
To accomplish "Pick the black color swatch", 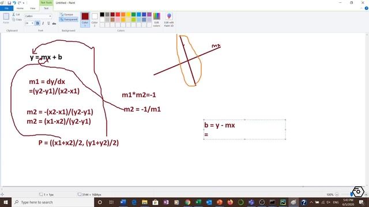I will click(x=102, y=14).
